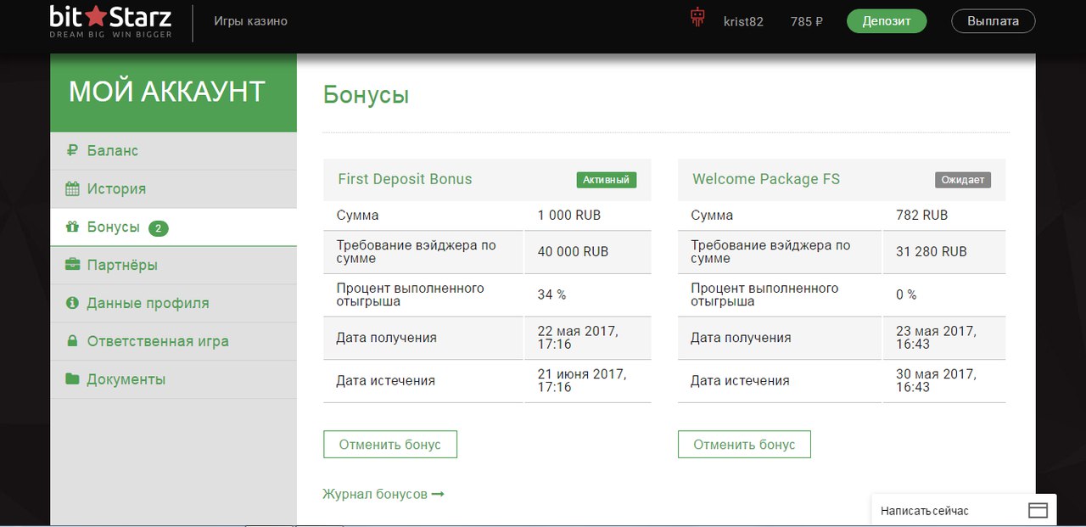Click the calendar icon beside История
The width and height of the screenshot is (1086, 527).
pos(72,188)
